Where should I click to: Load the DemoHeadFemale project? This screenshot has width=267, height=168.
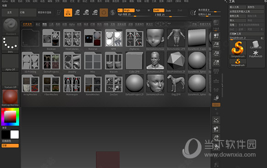coord(155,84)
